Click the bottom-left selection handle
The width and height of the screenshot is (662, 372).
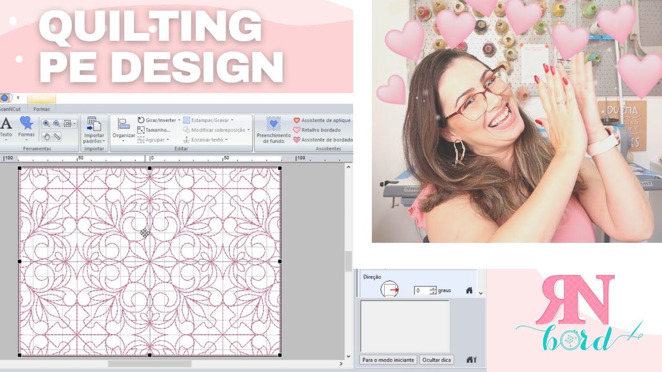pyautogui.click(x=20, y=355)
